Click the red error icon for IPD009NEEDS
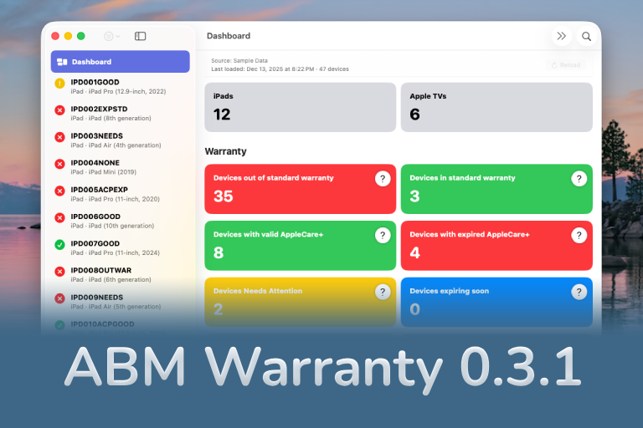 pos(60,298)
